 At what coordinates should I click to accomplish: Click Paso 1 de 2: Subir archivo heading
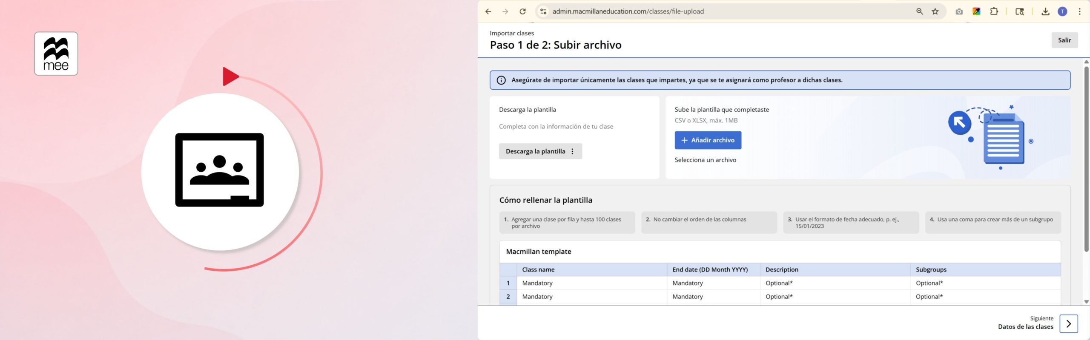pos(556,45)
